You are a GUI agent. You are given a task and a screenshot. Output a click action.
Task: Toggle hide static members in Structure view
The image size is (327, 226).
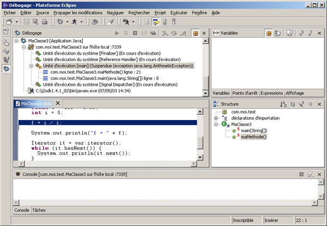click(301, 104)
